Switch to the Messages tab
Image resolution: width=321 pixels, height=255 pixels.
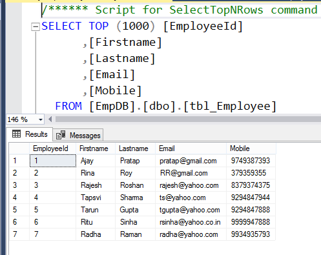point(78,136)
